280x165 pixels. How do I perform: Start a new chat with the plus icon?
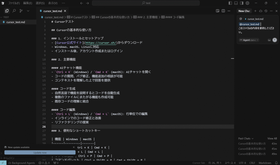pyautogui.click(x=255, y=11)
